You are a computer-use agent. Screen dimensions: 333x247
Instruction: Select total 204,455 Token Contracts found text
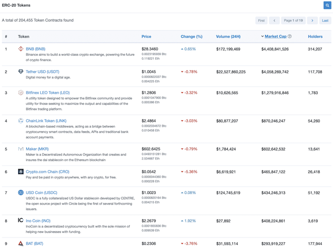38,20
